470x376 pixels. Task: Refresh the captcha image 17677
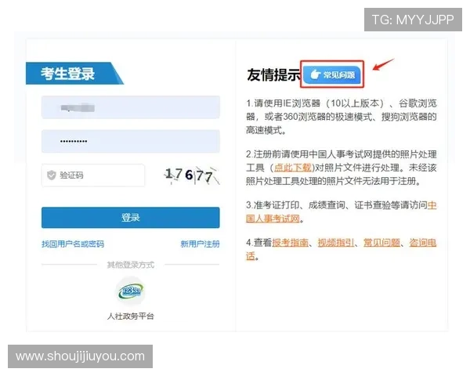pos(192,175)
